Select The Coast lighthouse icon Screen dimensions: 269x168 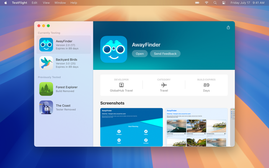click(x=46, y=107)
